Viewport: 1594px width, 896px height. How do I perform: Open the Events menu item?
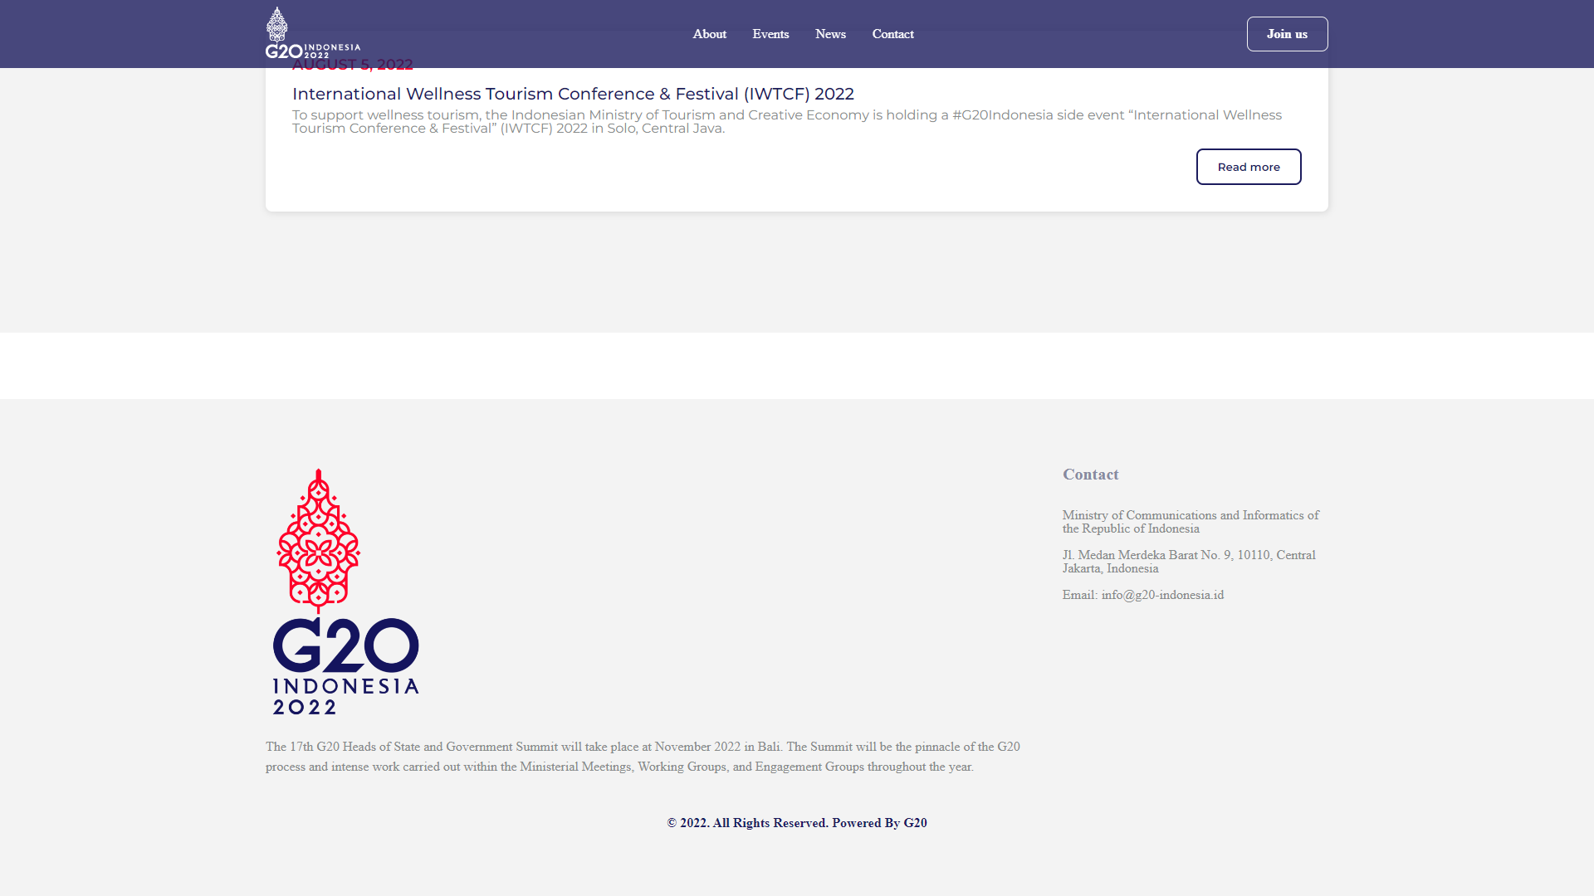point(770,34)
